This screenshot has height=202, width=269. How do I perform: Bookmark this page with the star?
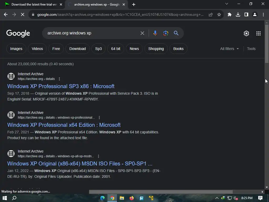219,15
